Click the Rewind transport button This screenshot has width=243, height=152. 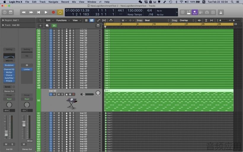click(23, 12)
